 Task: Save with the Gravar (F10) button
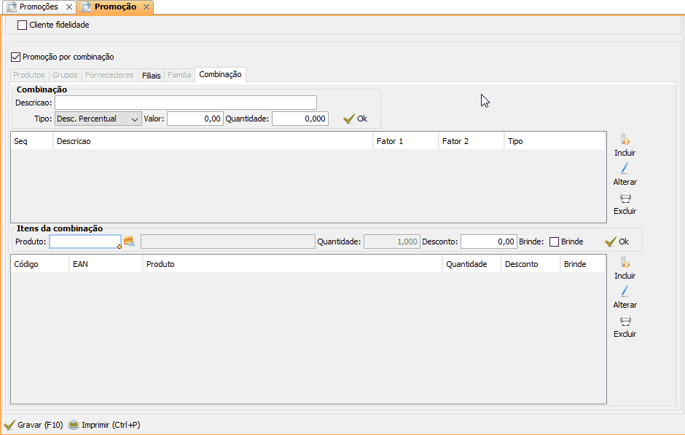[x=34, y=425]
